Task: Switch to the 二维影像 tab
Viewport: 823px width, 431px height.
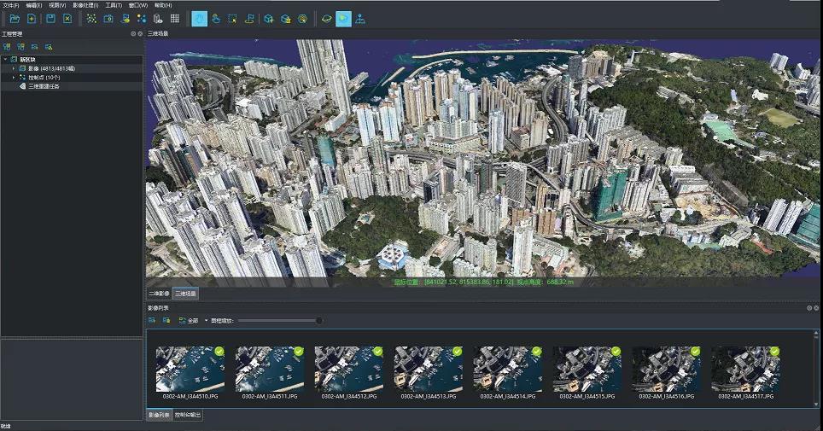Action: pos(159,294)
